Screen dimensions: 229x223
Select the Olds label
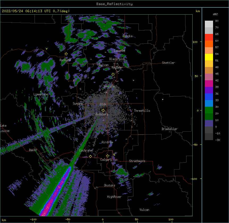(103, 104)
